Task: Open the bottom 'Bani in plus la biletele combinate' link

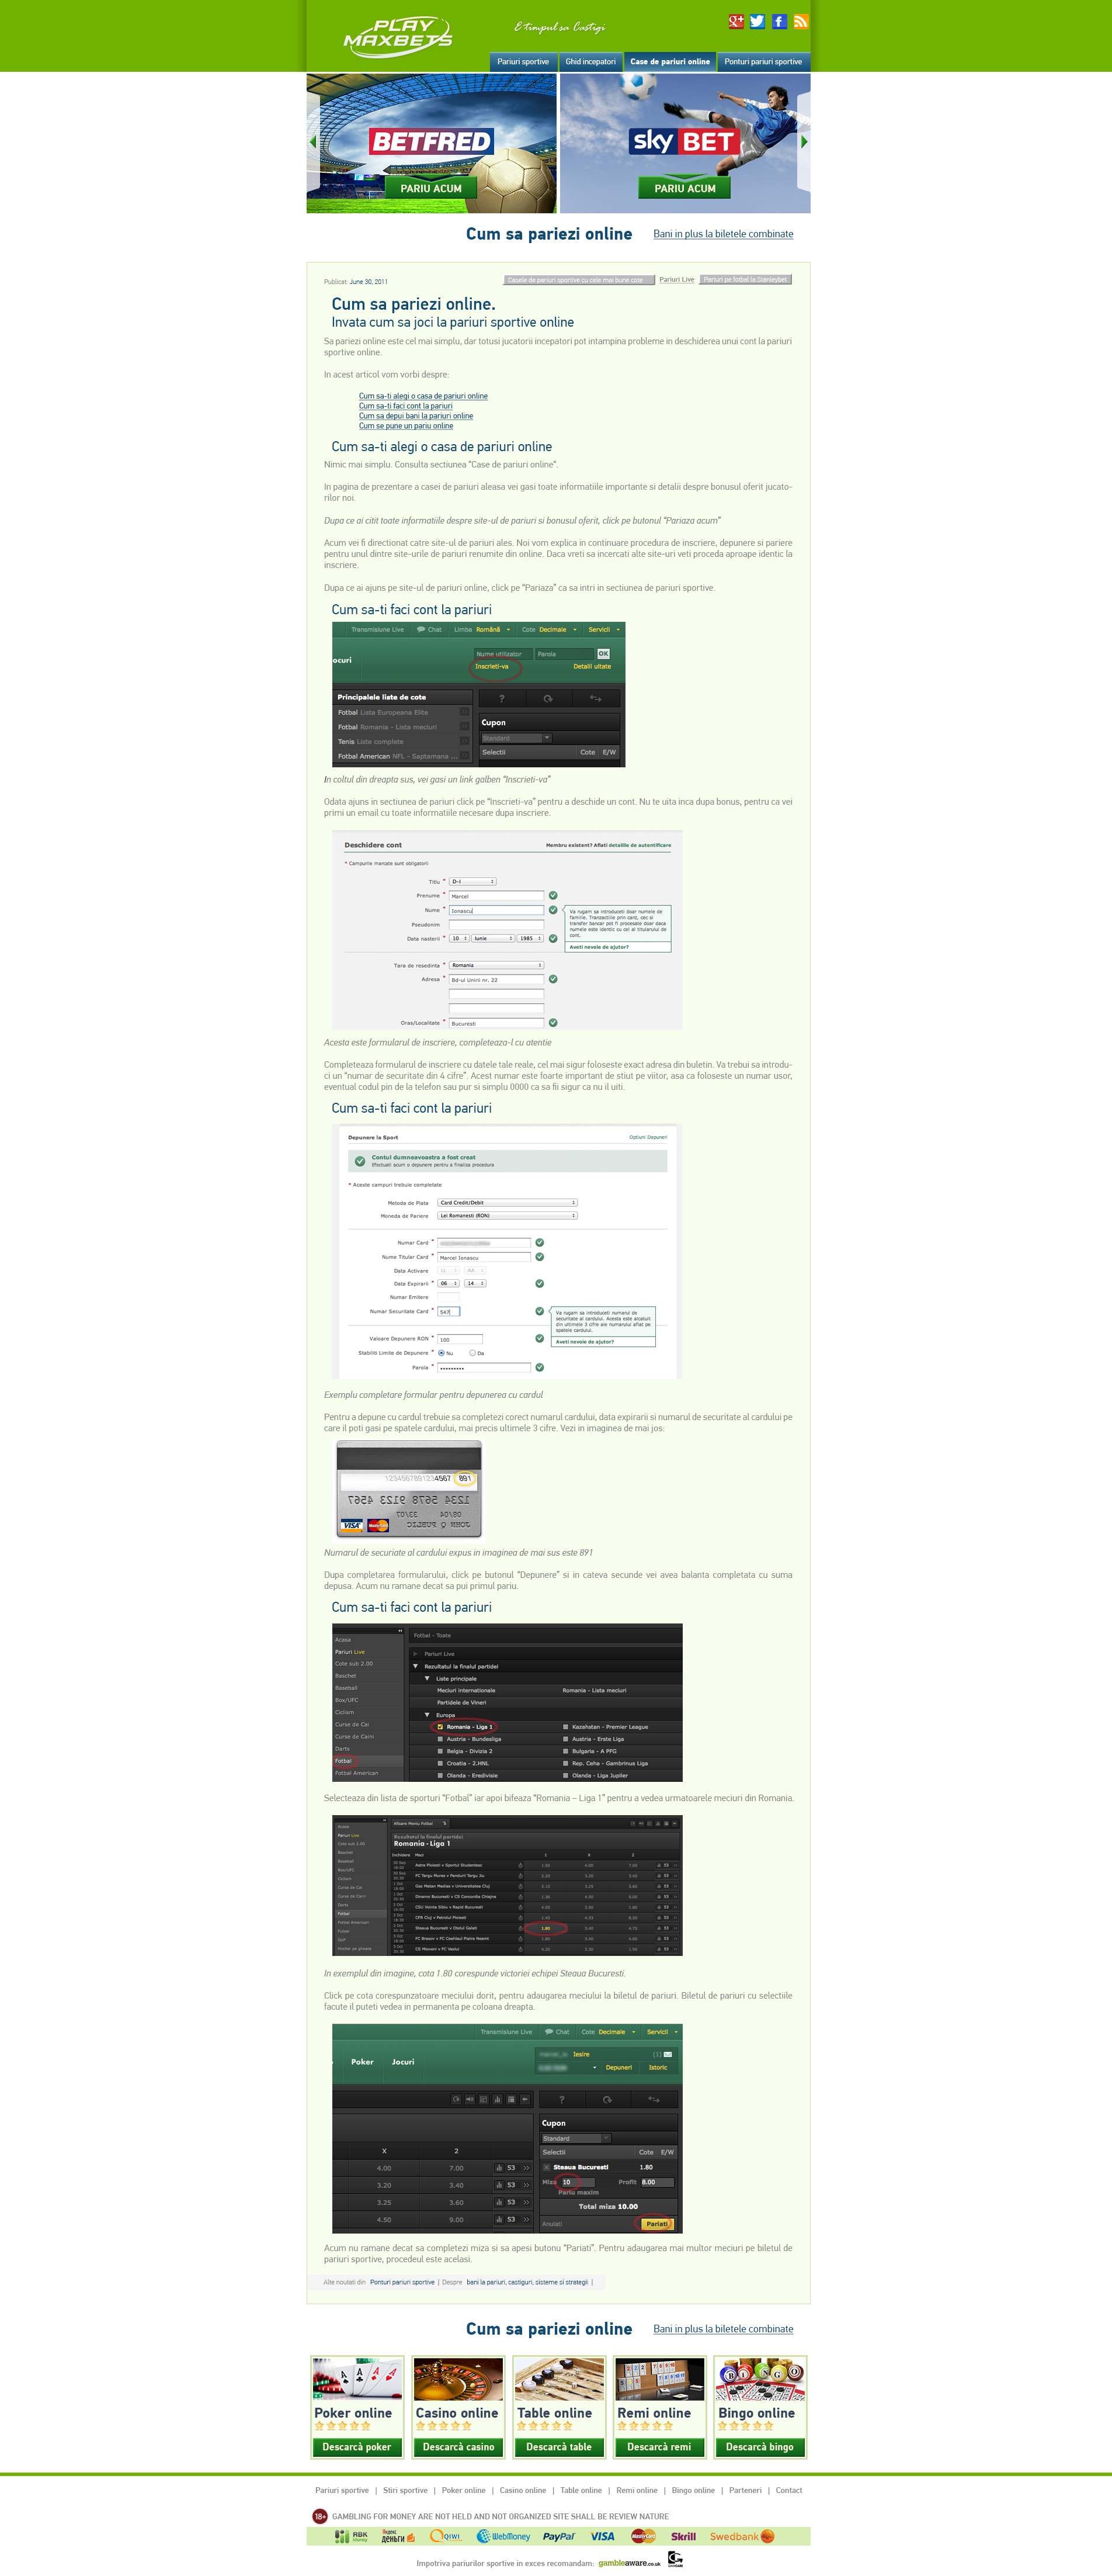Action: tap(724, 2329)
